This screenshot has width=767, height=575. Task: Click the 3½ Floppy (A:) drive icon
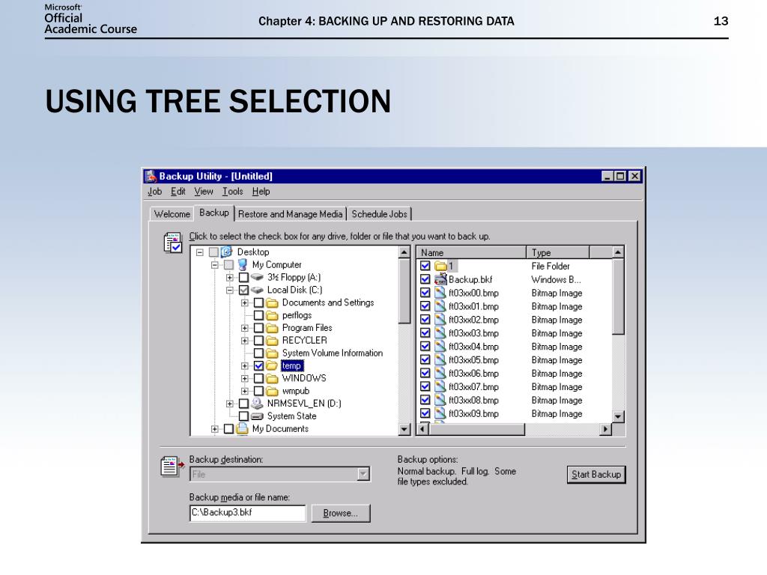(258, 277)
